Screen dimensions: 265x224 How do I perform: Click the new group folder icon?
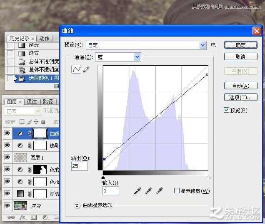point(56,217)
